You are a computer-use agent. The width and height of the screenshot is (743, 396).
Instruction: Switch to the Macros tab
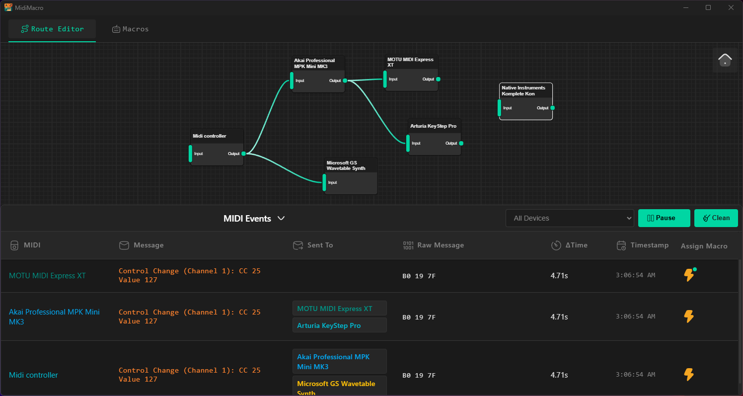[x=130, y=29]
